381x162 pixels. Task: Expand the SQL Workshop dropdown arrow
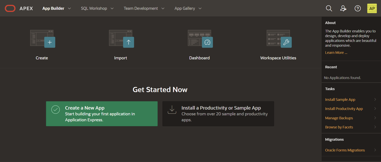tap(112, 8)
